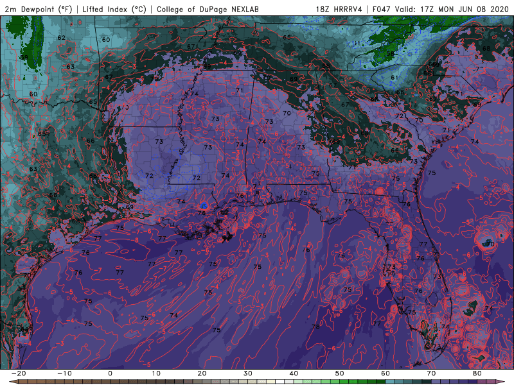Click the '0' colorbar scale label
This screenshot has width=514, height=385.
coord(110,373)
